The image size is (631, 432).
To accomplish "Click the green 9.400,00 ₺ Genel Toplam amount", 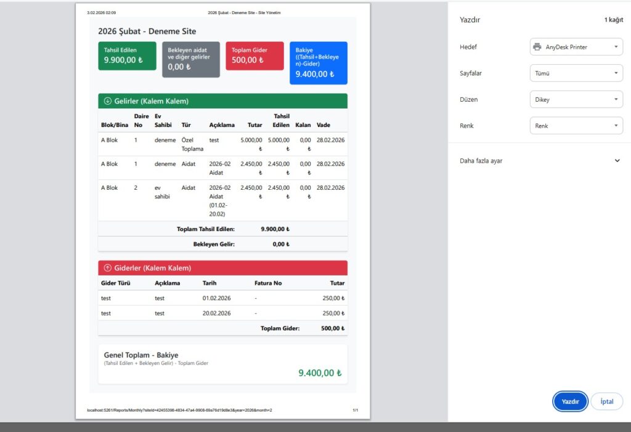I will click(319, 373).
